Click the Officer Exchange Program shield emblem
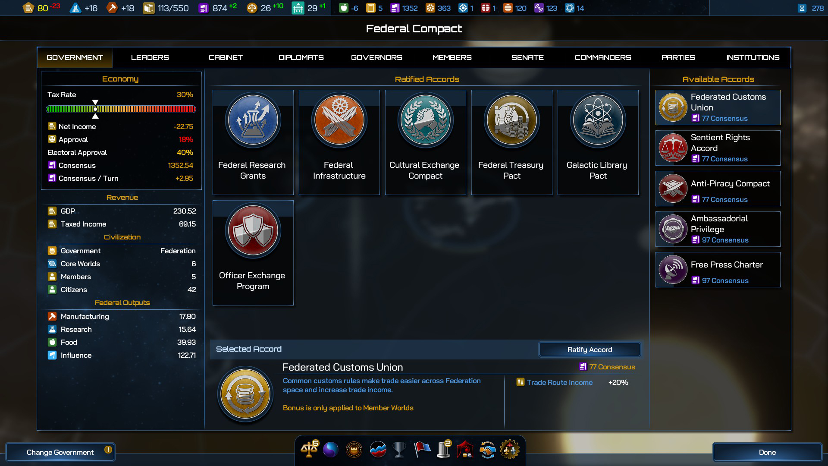828x466 pixels. pyautogui.click(x=253, y=230)
